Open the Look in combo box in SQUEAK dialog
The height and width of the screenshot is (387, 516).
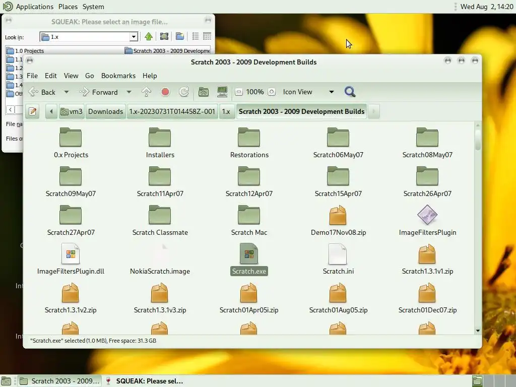pyautogui.click(x=89, y=36)
